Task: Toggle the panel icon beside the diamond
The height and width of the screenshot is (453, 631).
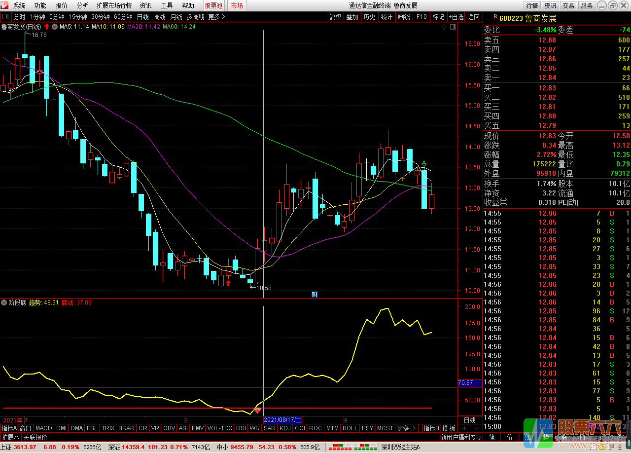Action: [x=453, y=27]
